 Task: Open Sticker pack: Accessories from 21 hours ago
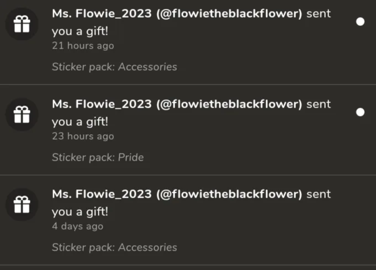pos(115,67)
